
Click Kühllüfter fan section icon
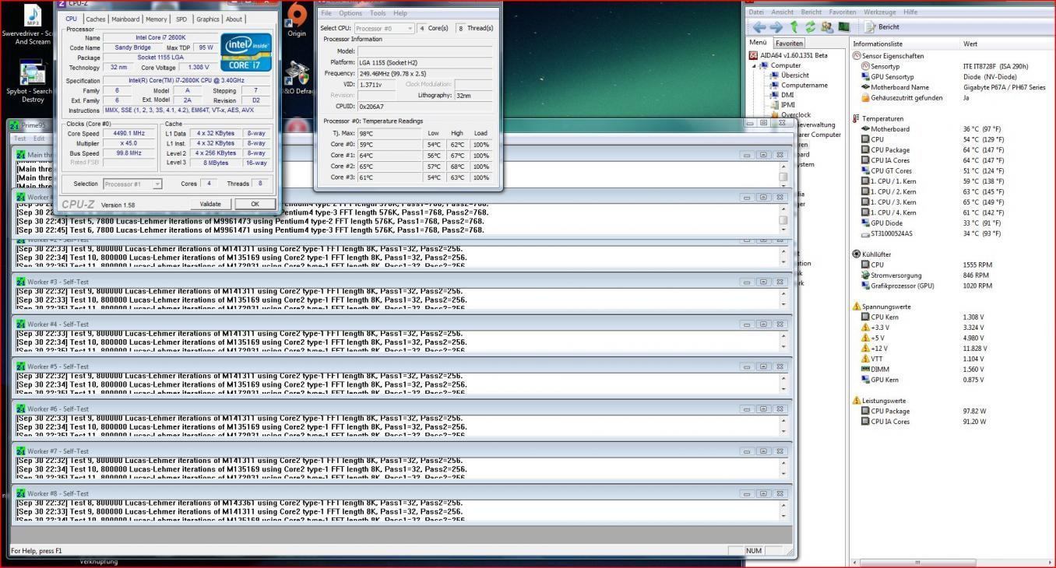(x=857, y=254)
